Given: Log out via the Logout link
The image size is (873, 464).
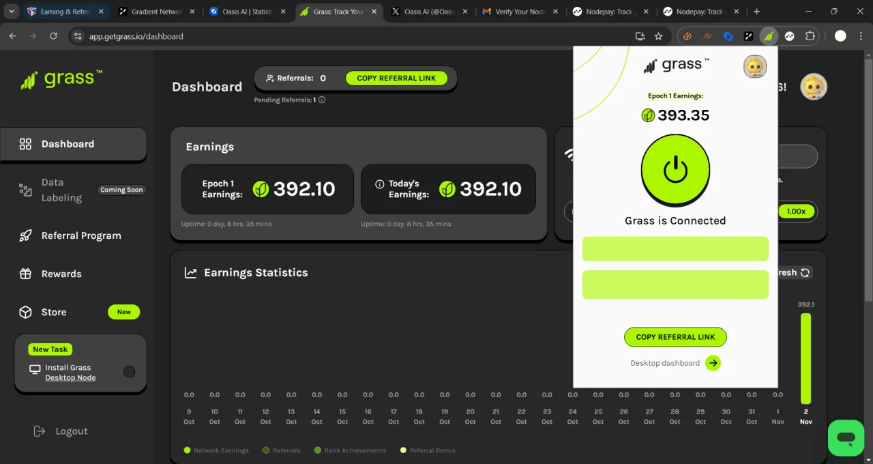Looking at the screenshot, I should 61,431.
